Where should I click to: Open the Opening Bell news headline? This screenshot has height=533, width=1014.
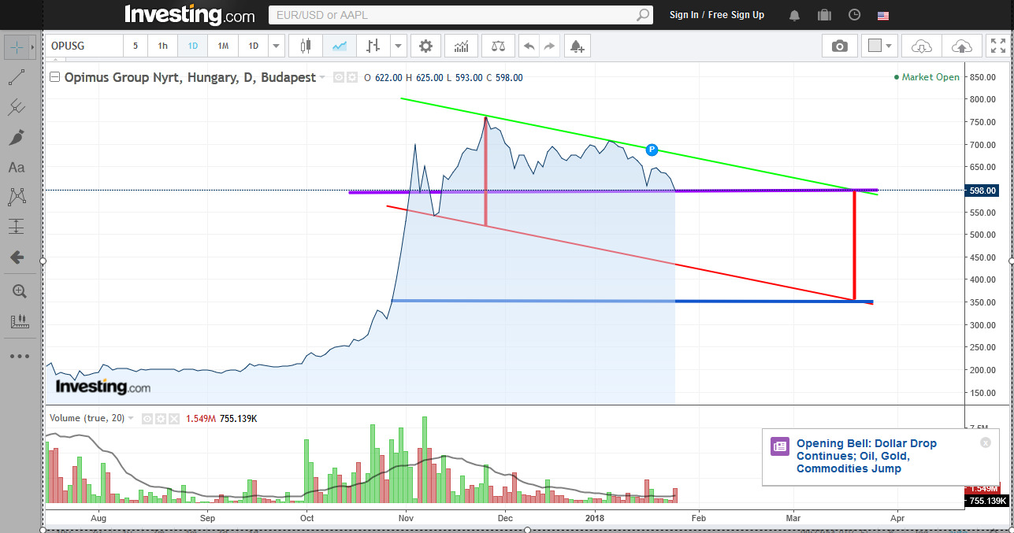coord(867,456)
